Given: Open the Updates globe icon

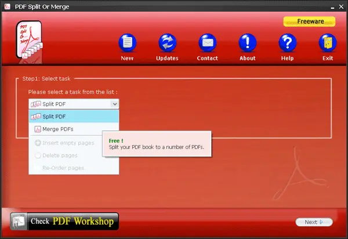Looking at the screenshot, I should pyautogui.click(x=168, y=42).
